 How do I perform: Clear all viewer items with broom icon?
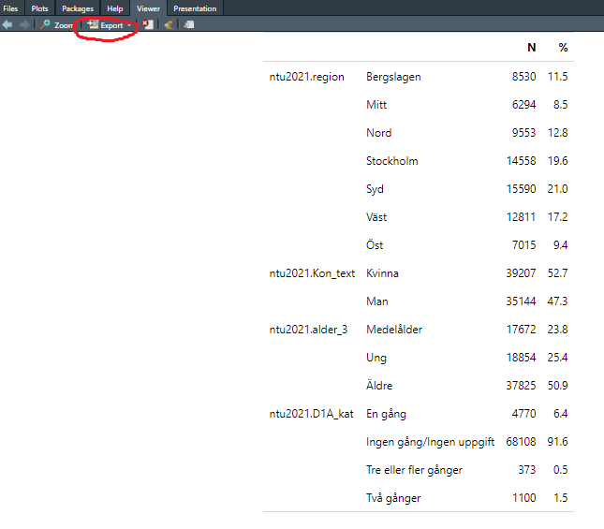click(169, 25)
